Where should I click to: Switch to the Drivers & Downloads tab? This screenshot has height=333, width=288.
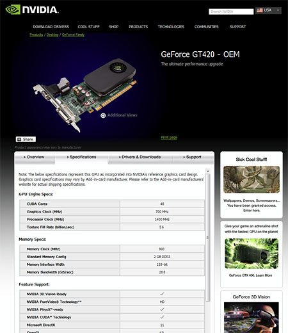point(140,158)
